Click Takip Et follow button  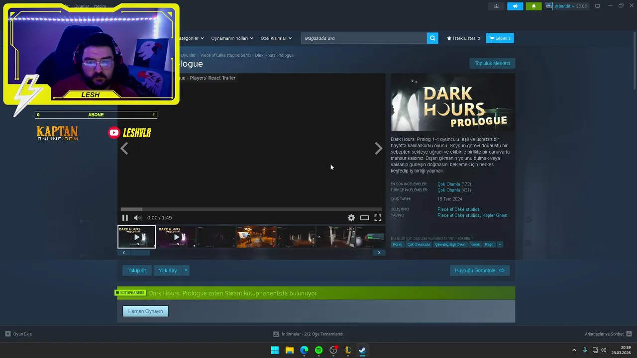137,270
